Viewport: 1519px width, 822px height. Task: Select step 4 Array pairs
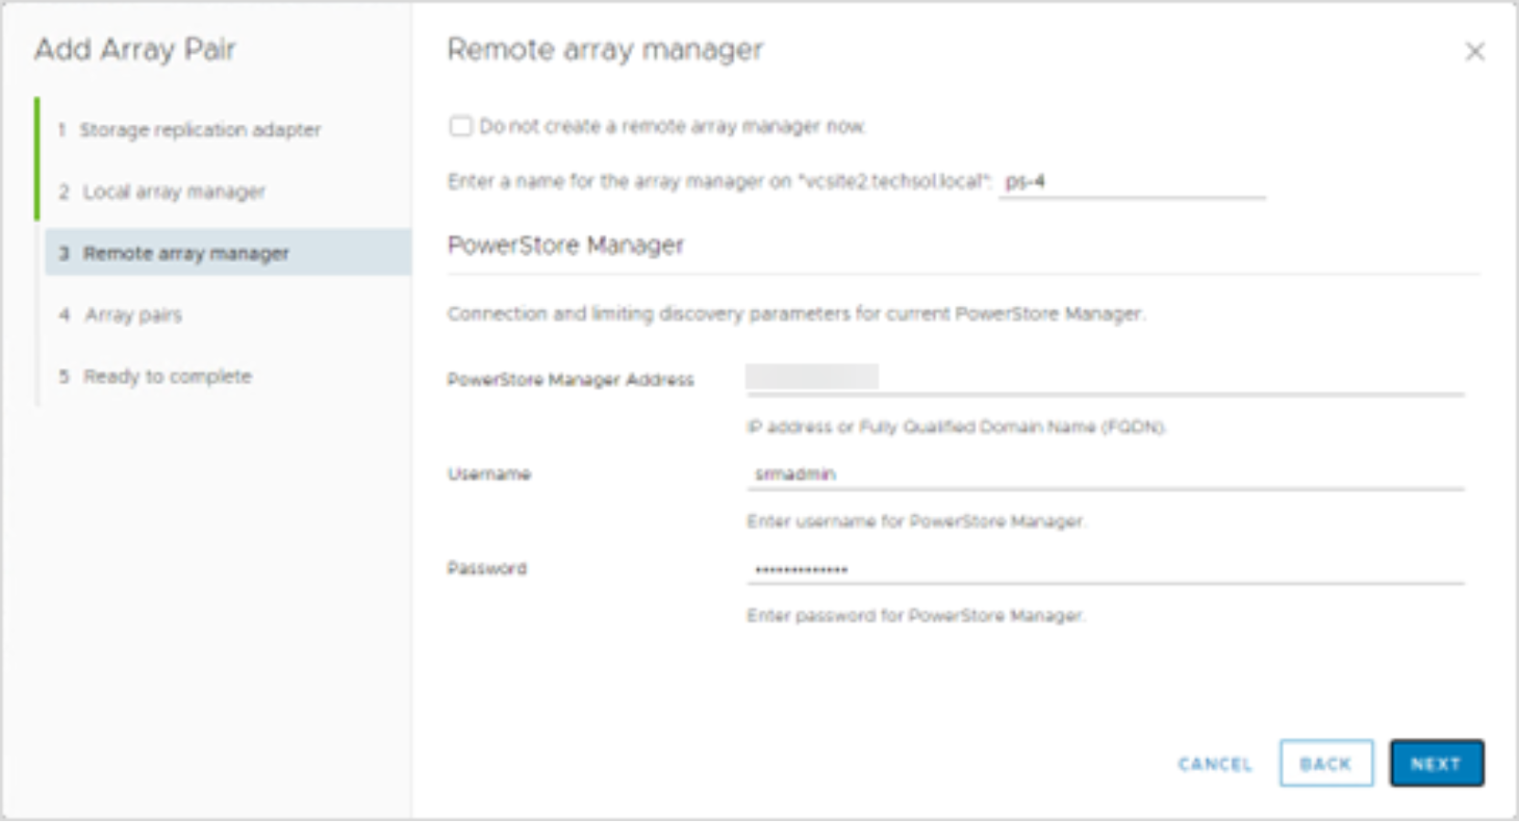(120, 315)
